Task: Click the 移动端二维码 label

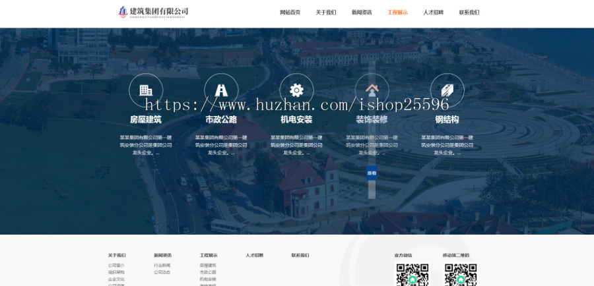Action: (456, 256)
